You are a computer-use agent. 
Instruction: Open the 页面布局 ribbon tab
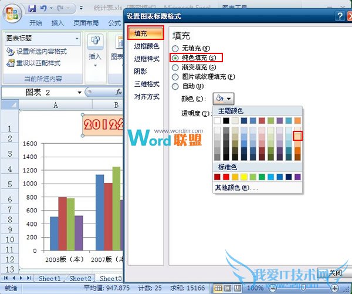86,23
